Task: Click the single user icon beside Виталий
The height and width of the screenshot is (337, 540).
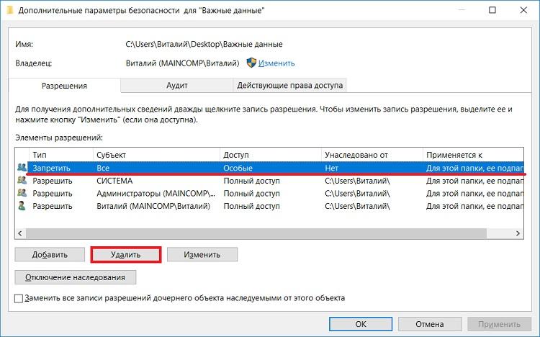Action: (x=22, y=206)
